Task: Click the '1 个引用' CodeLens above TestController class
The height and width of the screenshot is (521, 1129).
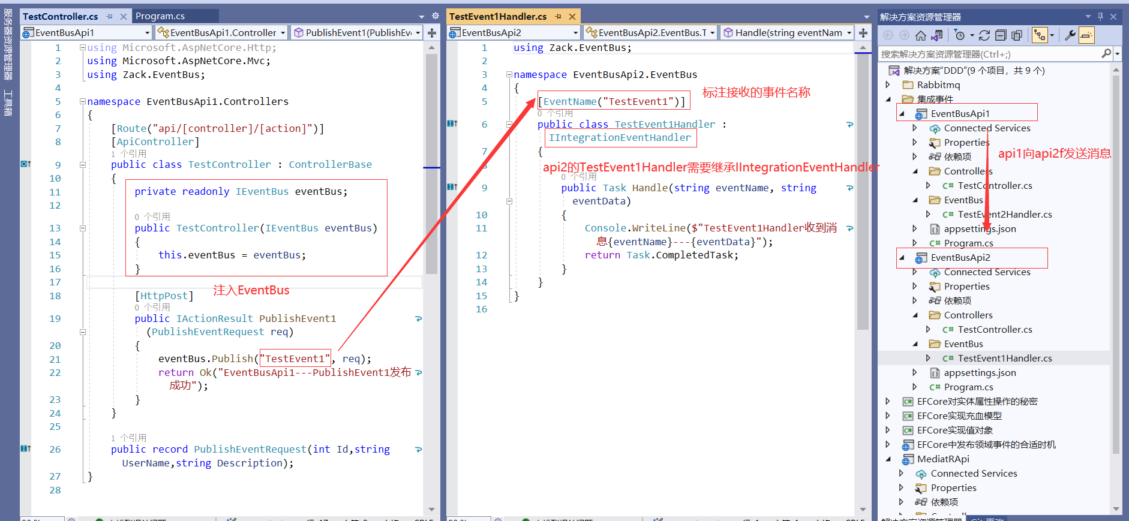Action: coord(128,154)
